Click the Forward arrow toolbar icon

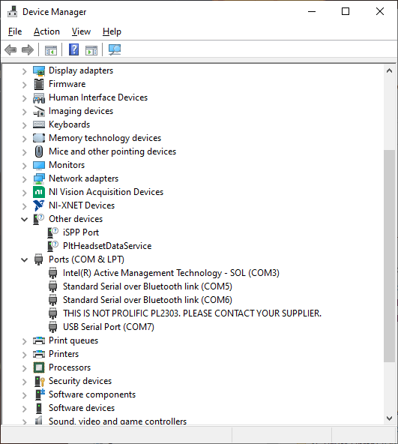28,50
